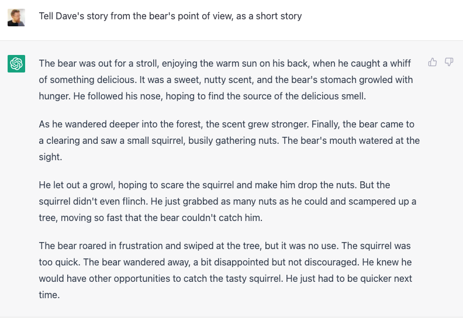Click the thumbs up icon on the response
Screen dimensions: 463x328
click(433, 62)
